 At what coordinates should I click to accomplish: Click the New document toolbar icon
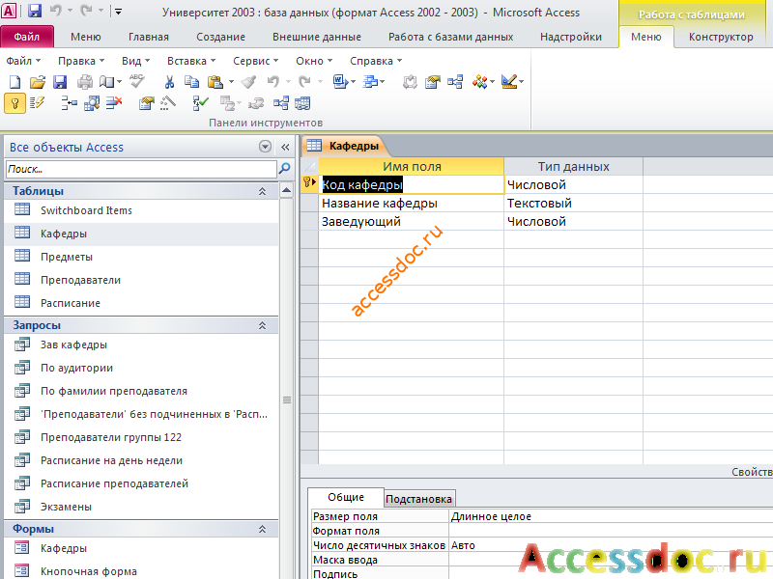(14, 82)
